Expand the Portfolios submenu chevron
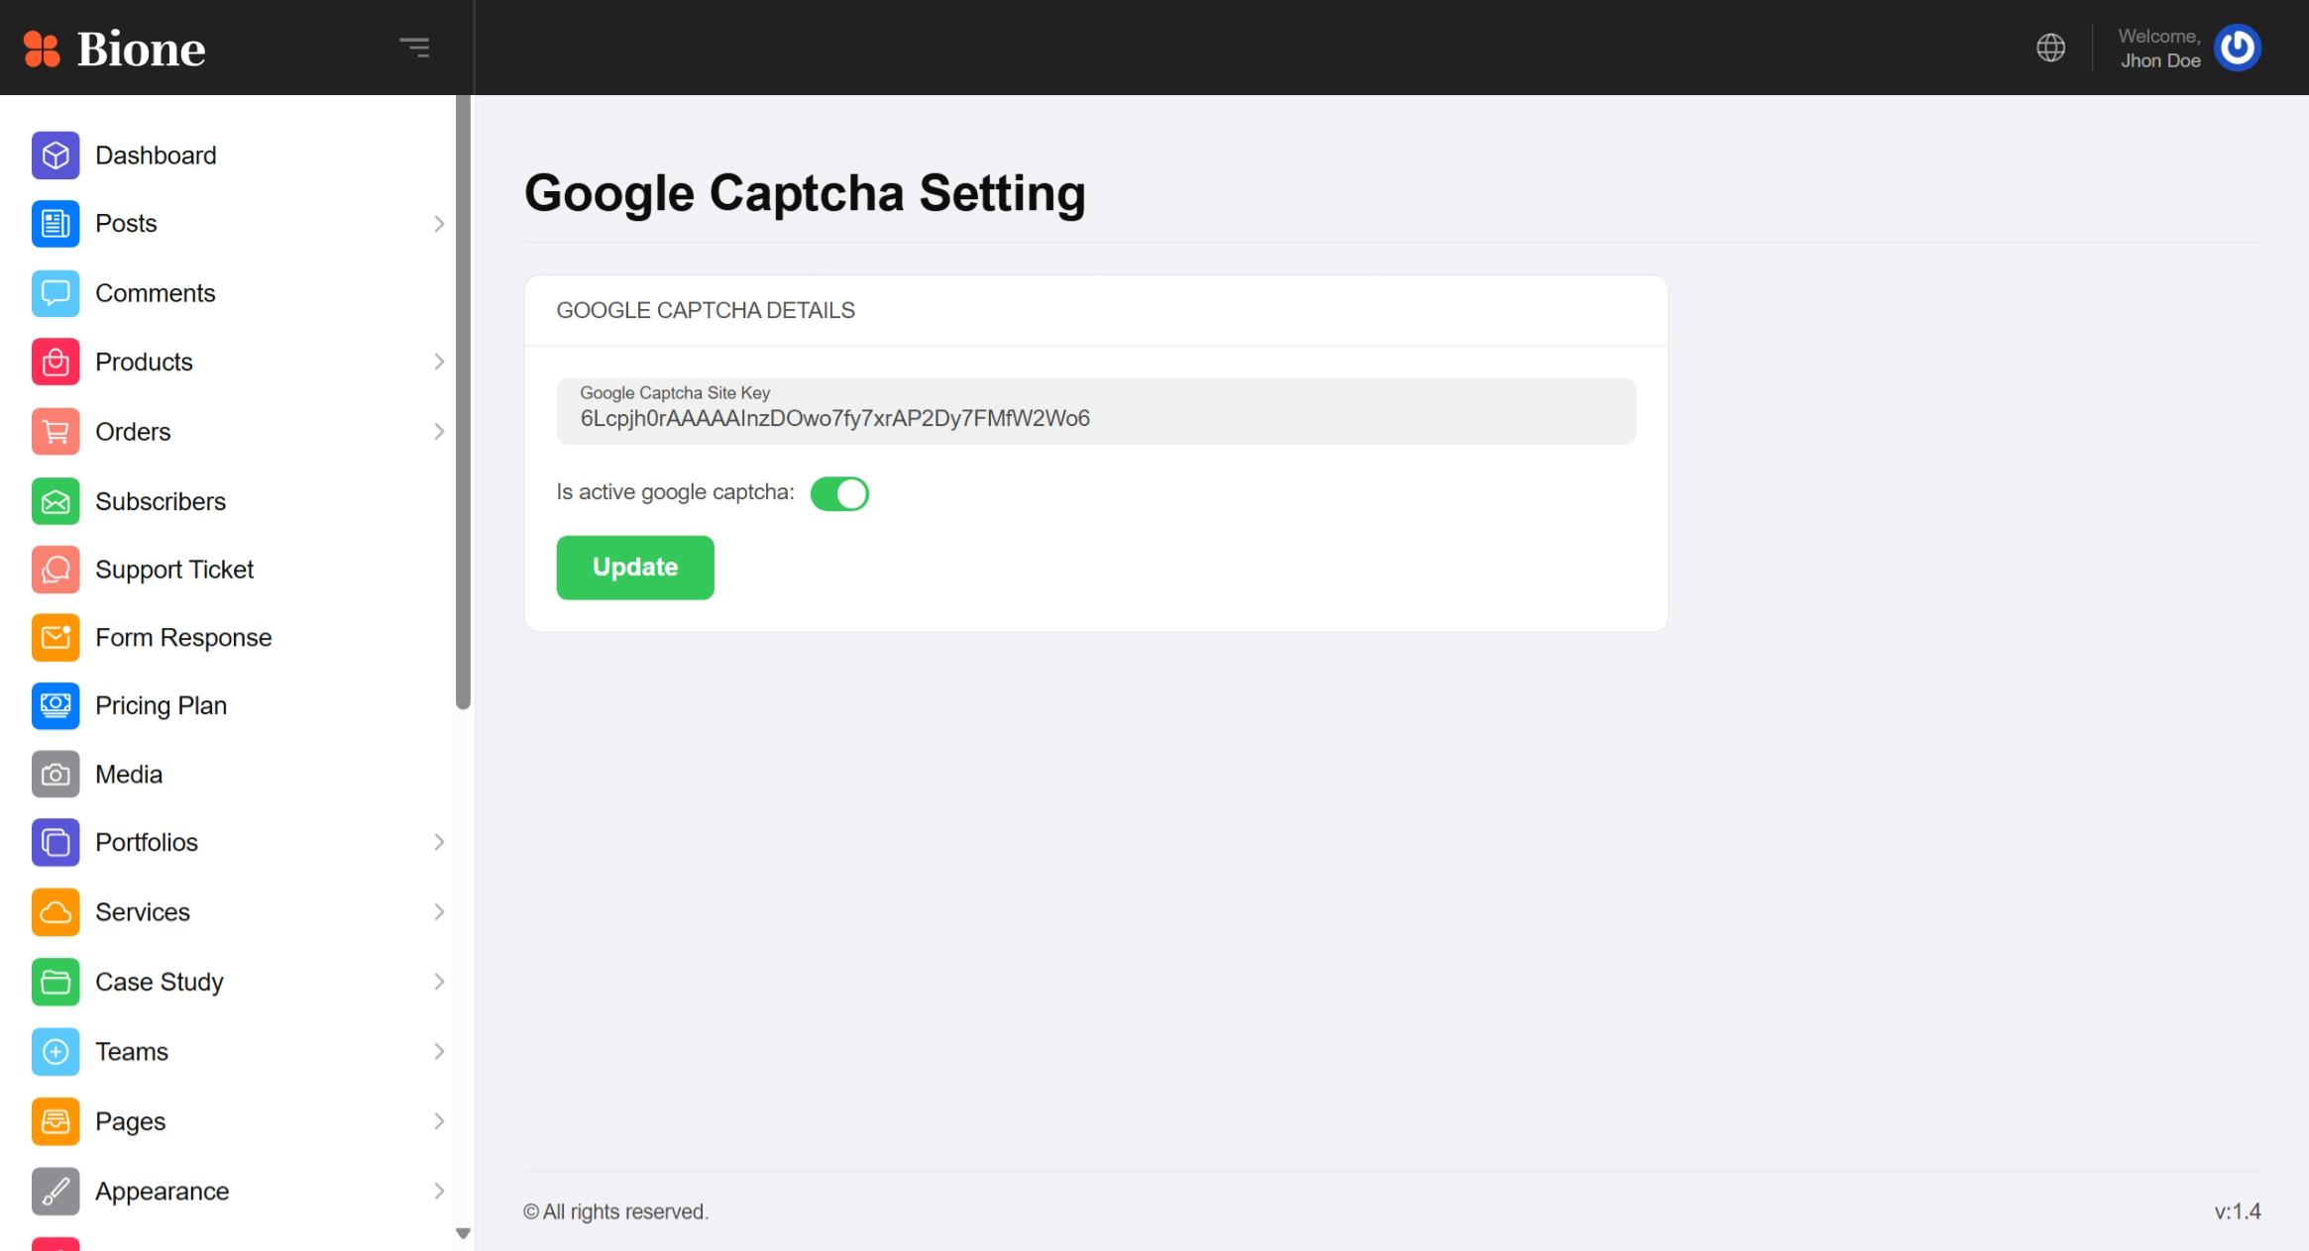Viewport: 2309px width, 1251px height. point(439,842)
